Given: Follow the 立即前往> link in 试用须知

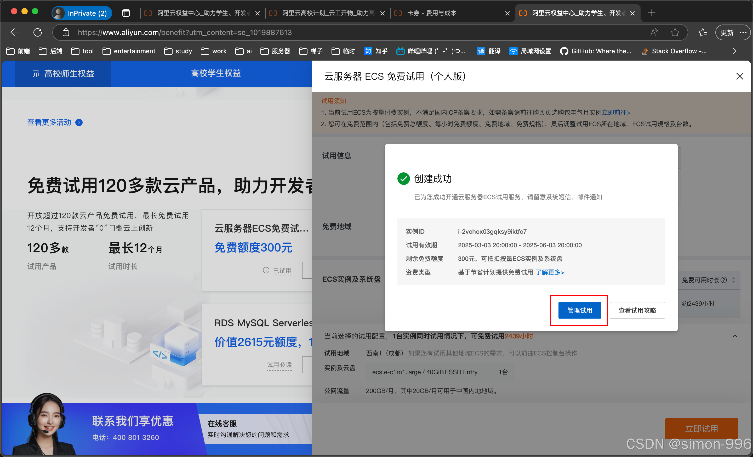Looking at the screenshot, I should point(616,112).
